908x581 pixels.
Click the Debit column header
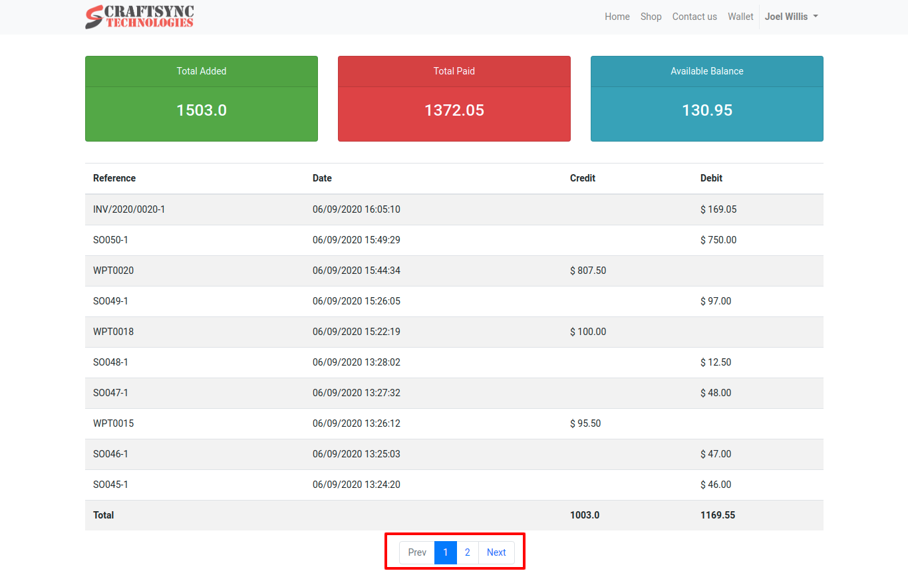coord(711,178)
